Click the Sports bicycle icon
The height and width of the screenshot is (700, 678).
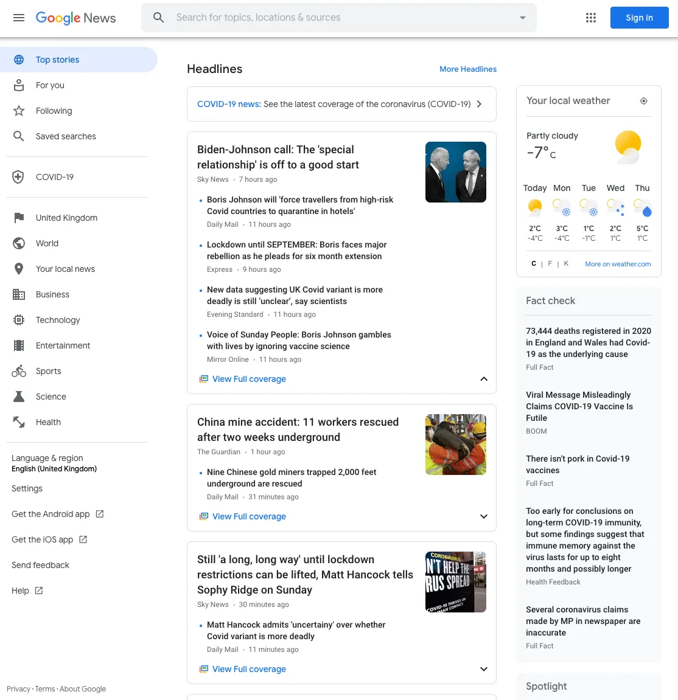(19, 371)
